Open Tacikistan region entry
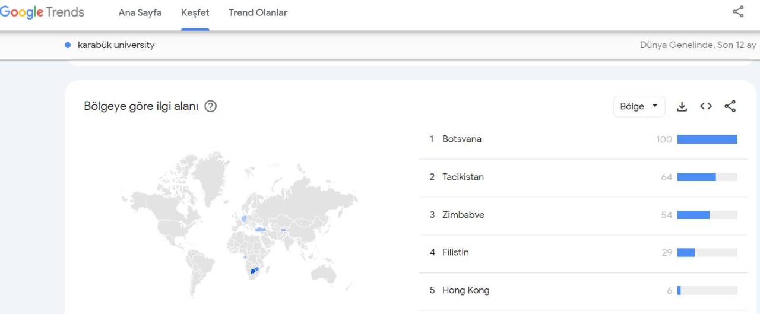760x314 pixels. [x=463, y=177]
